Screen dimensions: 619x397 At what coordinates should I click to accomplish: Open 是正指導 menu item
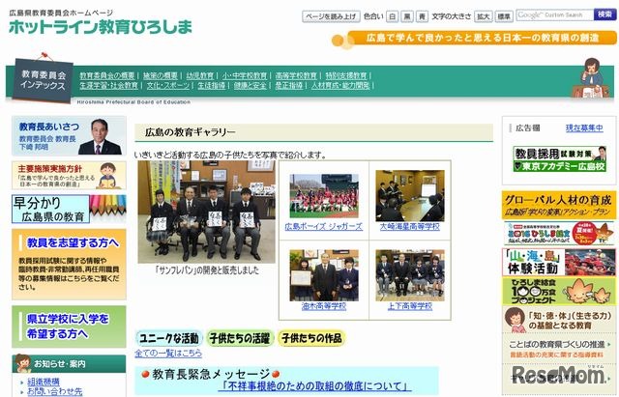[x=289, y=85]
